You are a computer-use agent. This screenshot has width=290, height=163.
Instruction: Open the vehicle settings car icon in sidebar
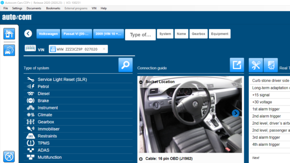[x=9, y=50]
